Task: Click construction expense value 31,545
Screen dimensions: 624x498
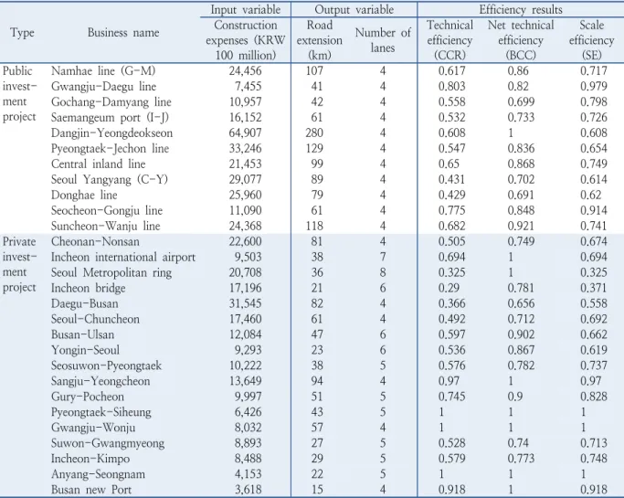Action: [x=245, y=303]
